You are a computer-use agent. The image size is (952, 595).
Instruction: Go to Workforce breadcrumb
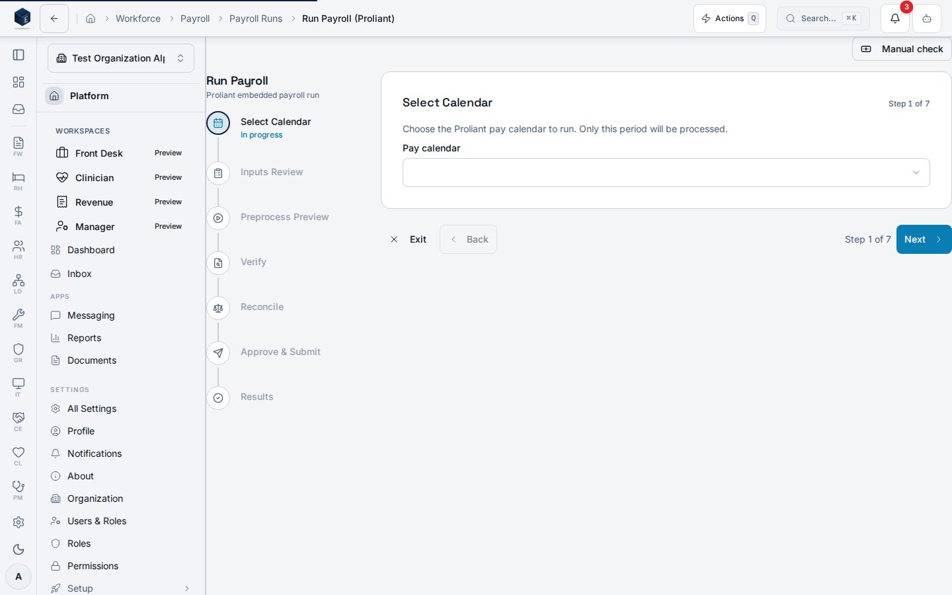pyautogui.click(x=138, y=19)
